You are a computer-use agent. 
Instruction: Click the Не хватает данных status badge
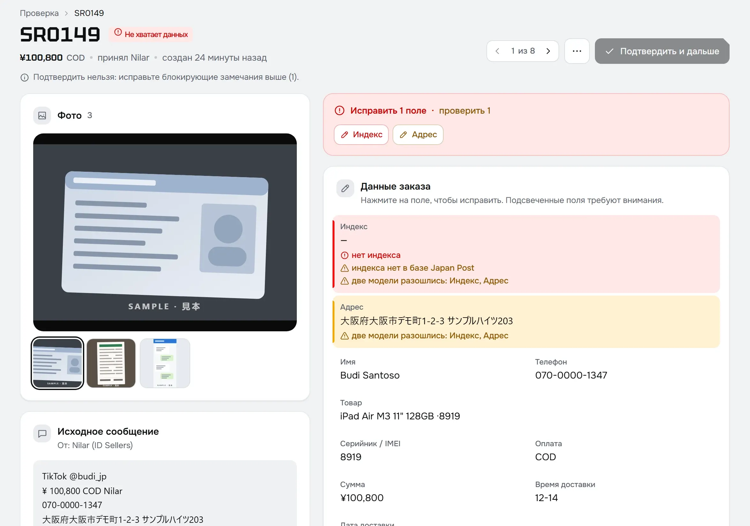(151, 34)
